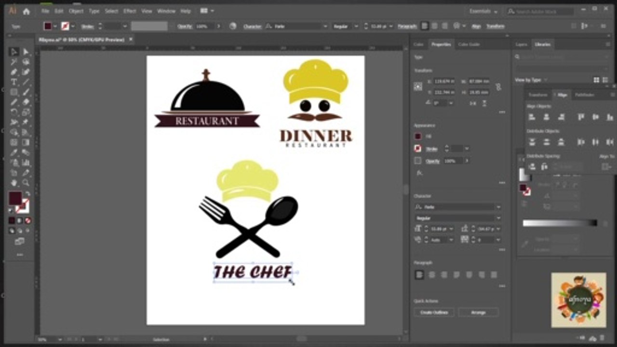This screenshot has height=347, width=617.
Task: Open the Object menu
Action: coord(76,11)
